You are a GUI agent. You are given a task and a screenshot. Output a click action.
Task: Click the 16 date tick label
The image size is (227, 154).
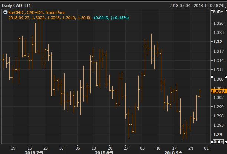click(x=30, y=148)
